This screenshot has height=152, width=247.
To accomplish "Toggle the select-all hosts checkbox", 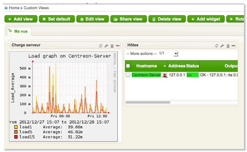I will pyautogui.click(x=128, y=66).
